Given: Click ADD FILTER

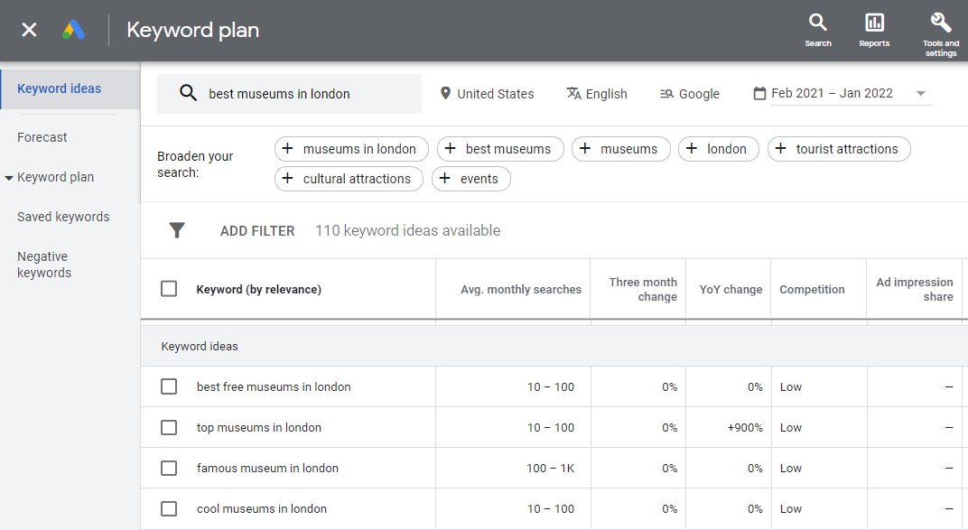Looking at the screenshot, I should pos(256,230).
